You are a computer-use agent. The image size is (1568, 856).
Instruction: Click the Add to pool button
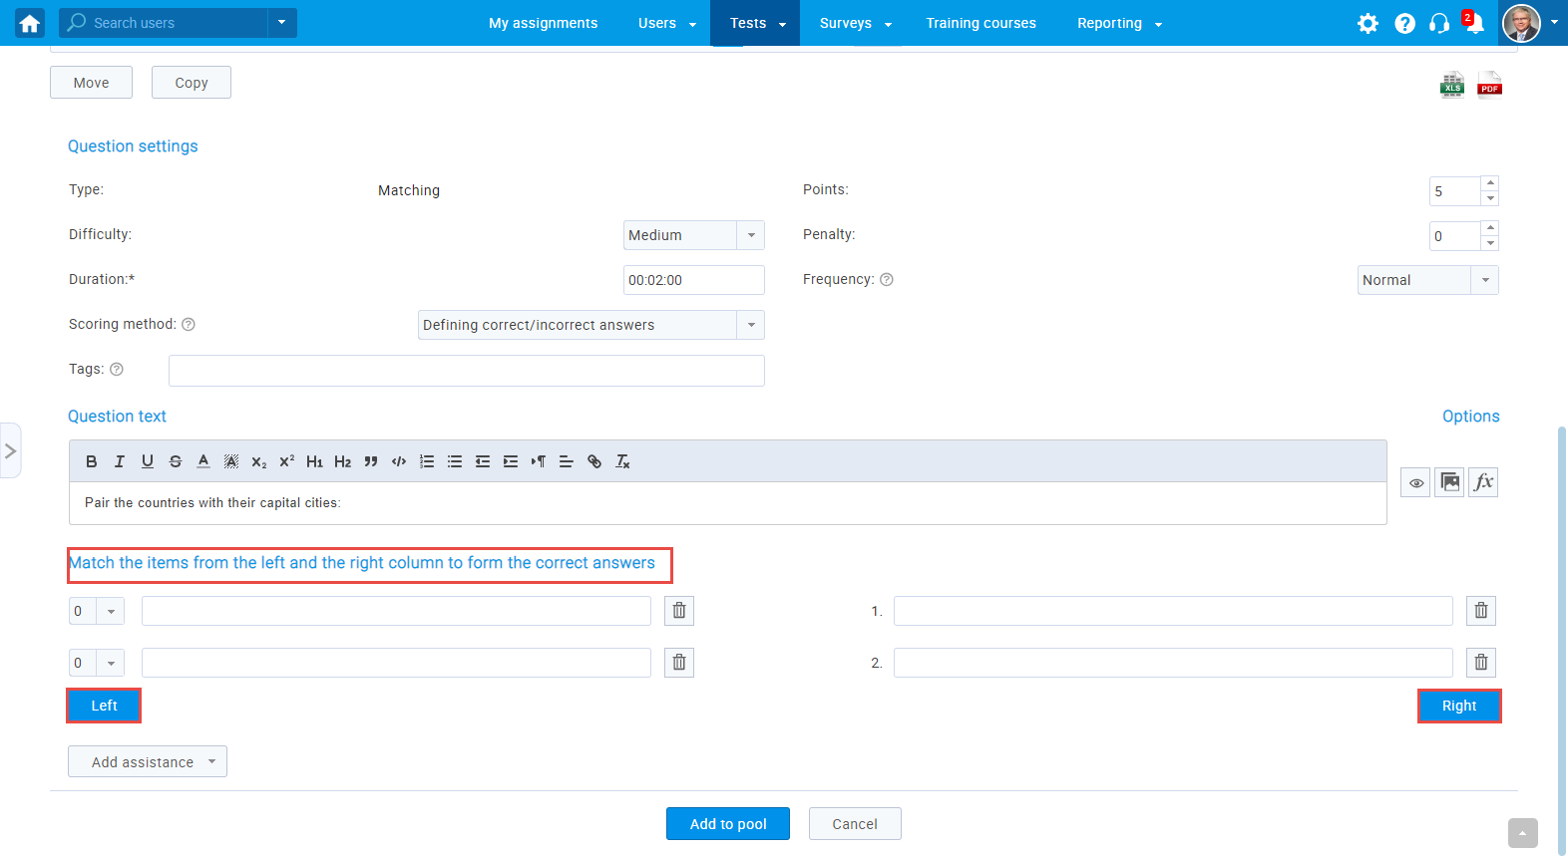pos(728,824)
